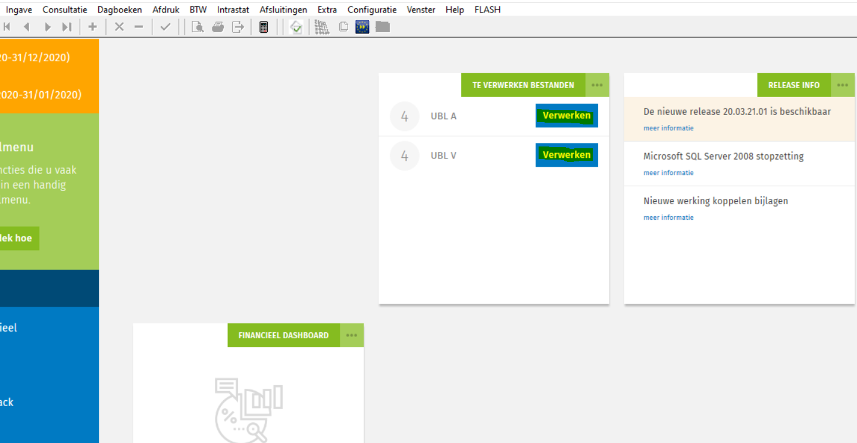
Task: Click the EU flag icon in toolbar
Action: tap(362, 27)
